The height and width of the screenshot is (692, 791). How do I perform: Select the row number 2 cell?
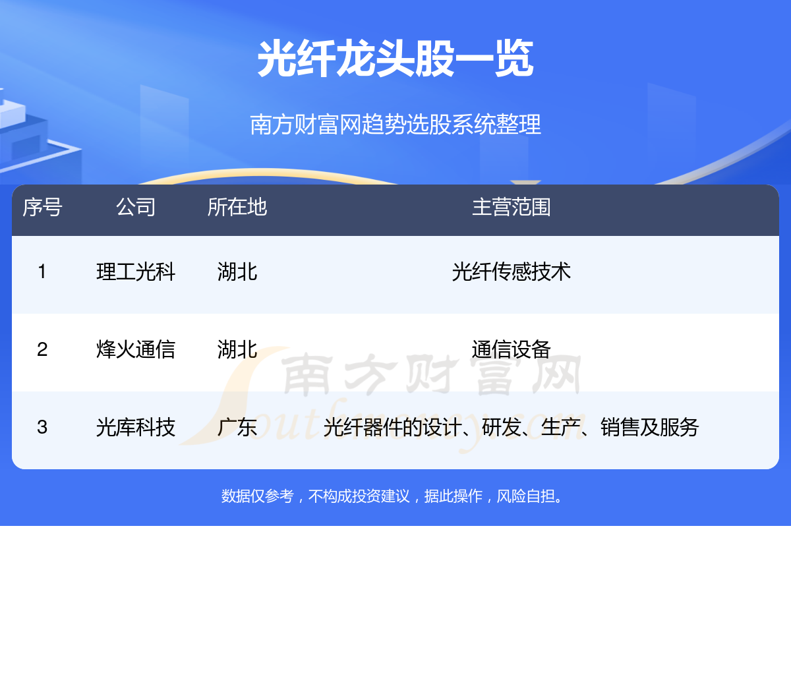coord(42,349)
